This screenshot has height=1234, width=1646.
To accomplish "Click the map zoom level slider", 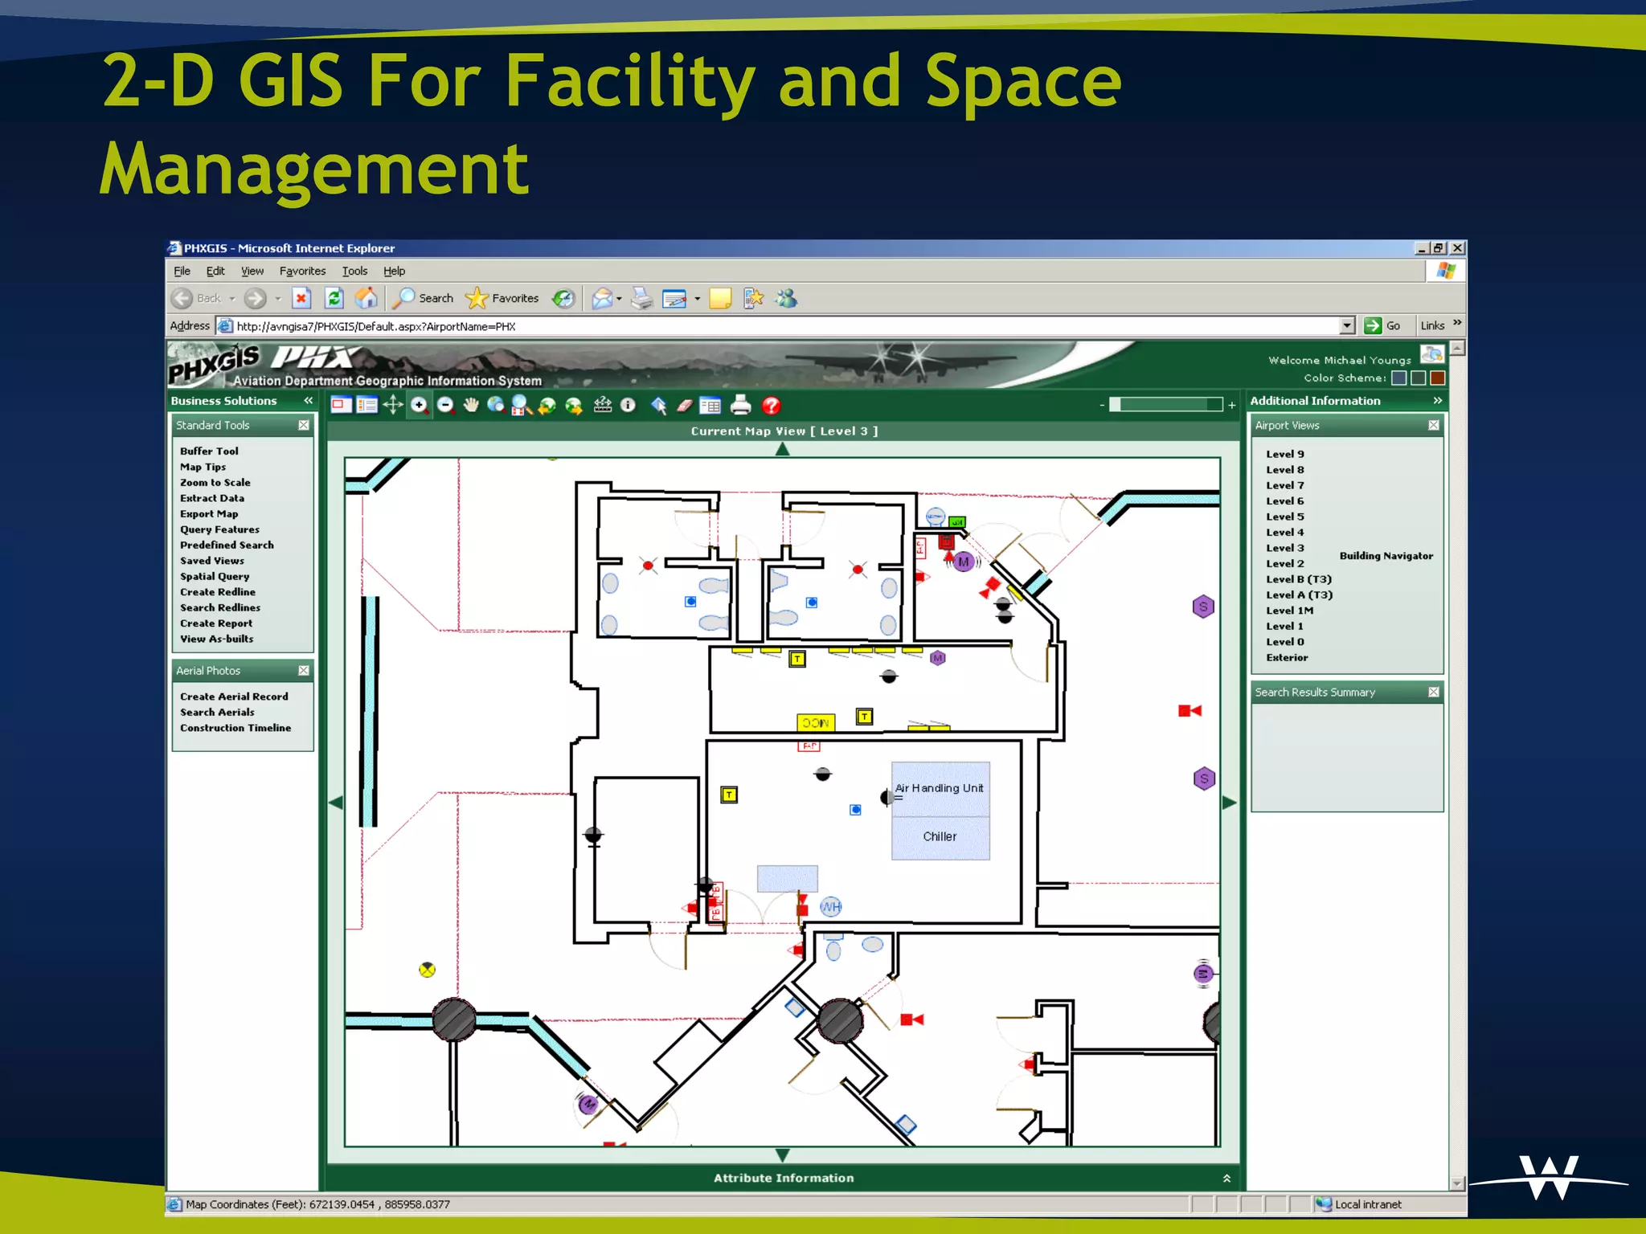I will point(1166,404).
